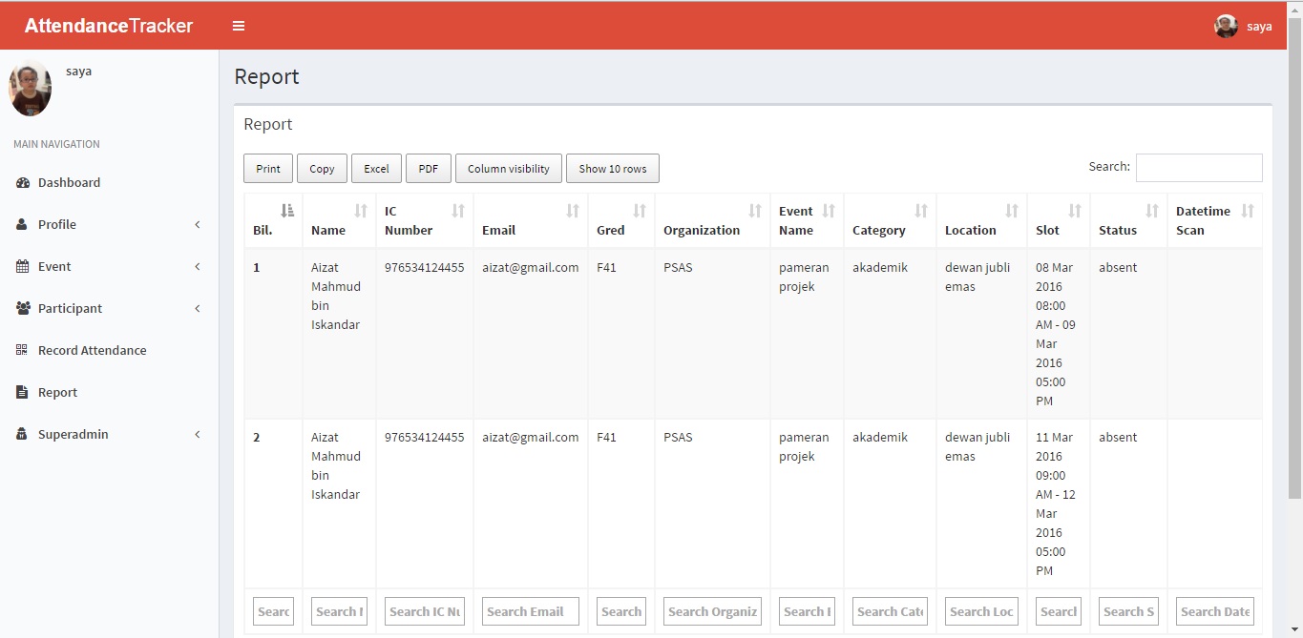Open user menu saya in top bar
The image size is (1303, 638).
[x=1243, y=26]
